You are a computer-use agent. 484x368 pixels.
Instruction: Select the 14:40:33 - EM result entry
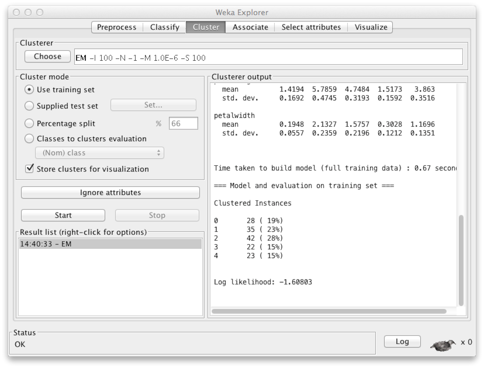(x=110, y=244)
